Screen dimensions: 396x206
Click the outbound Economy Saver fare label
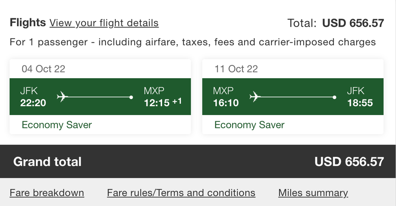point(57,125)
